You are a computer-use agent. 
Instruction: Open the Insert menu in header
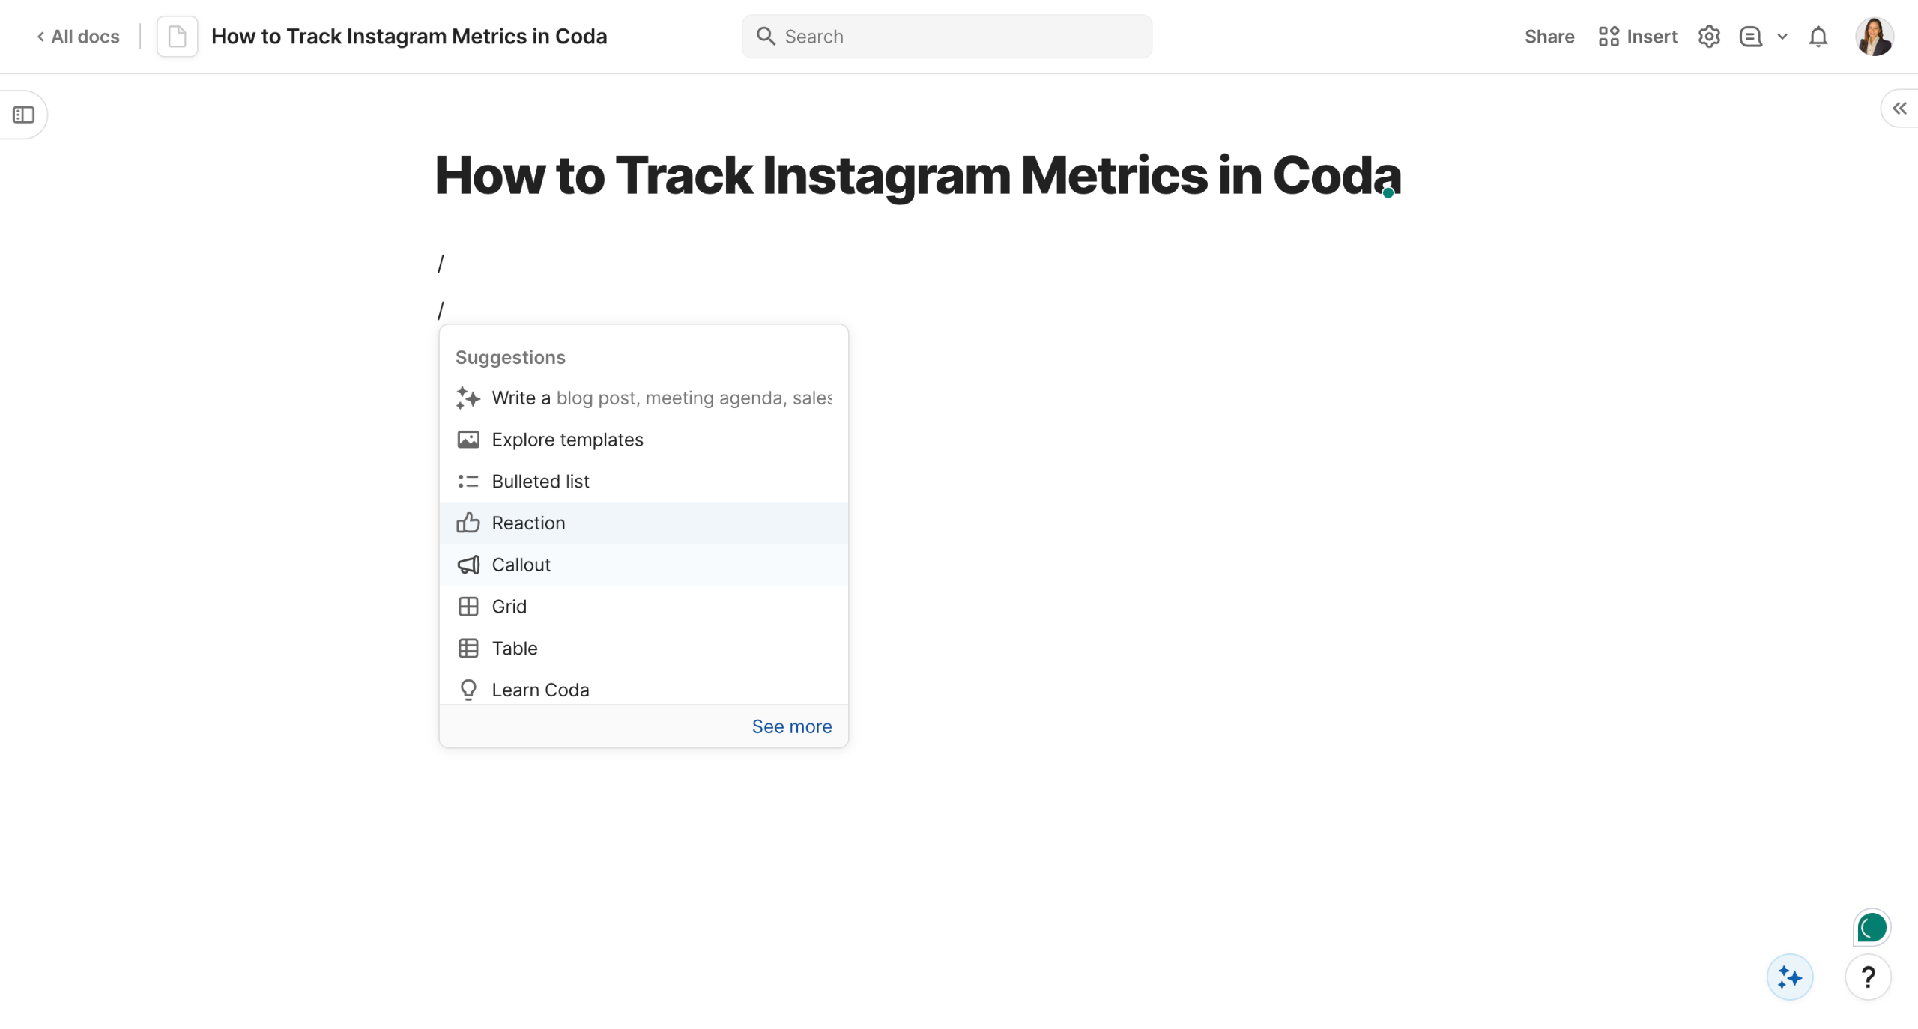(x=1637, y=37)
